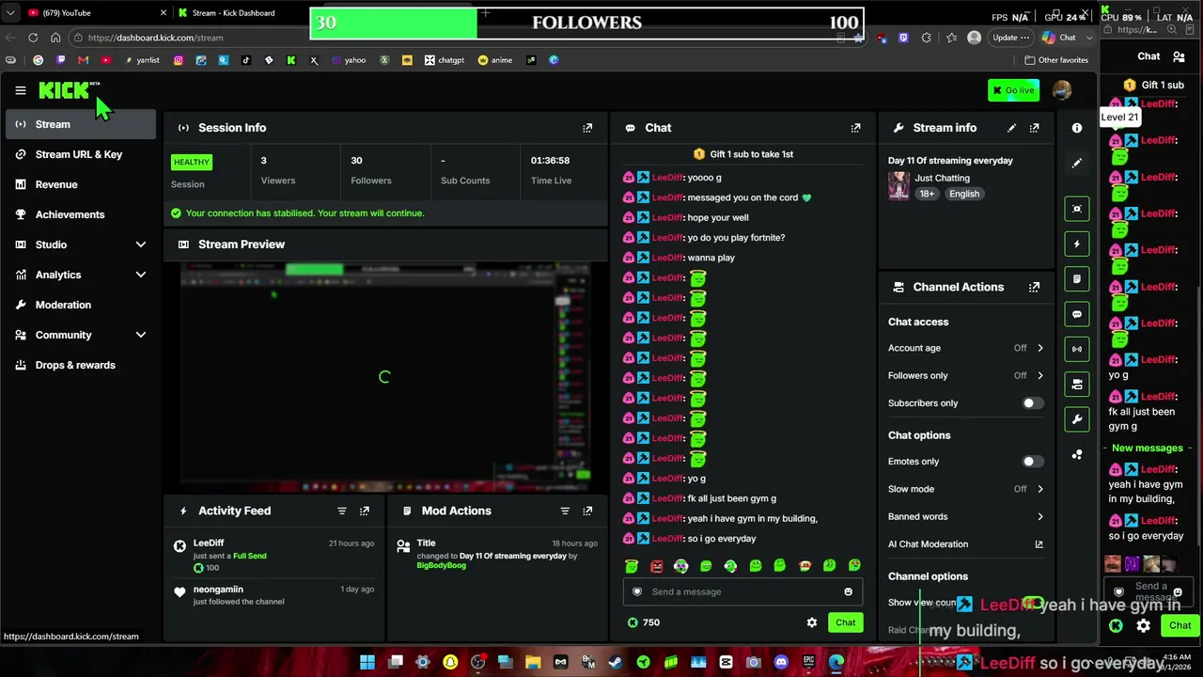Click the Just Chatting category label

click(943, 178)
